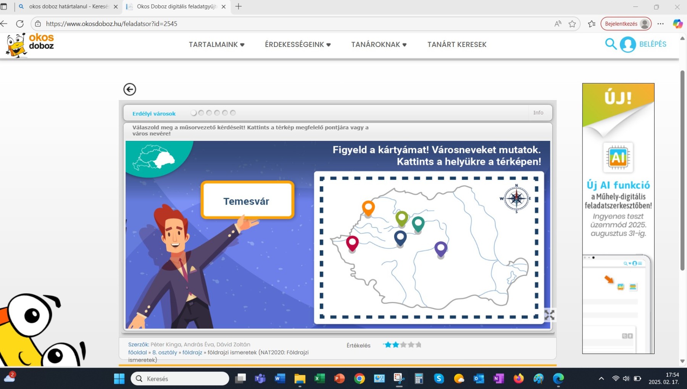Add this page to favorites star
Image resolution: width=687 pixels, height=389 pixels.
click(x=572, y=24)
